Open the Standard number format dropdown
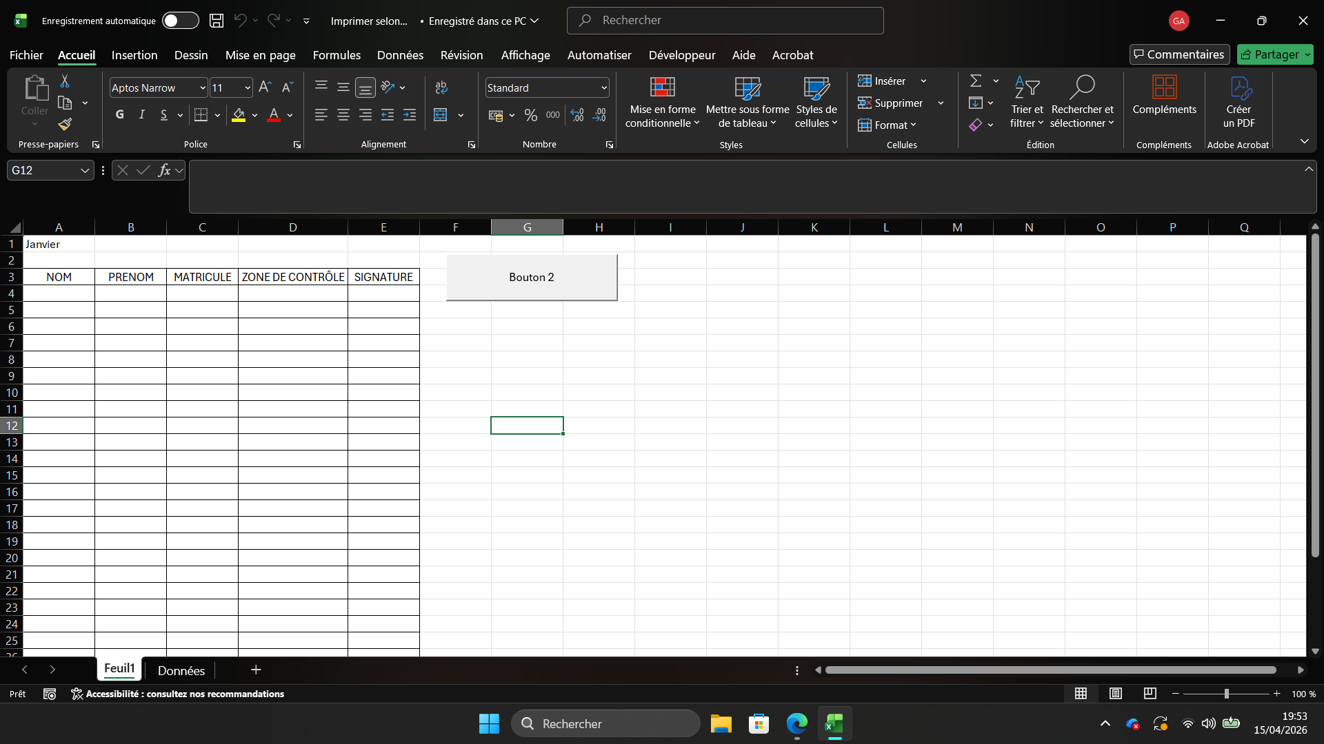The image size is (1324, 744). pyautogui.click(x=604, y=88)
